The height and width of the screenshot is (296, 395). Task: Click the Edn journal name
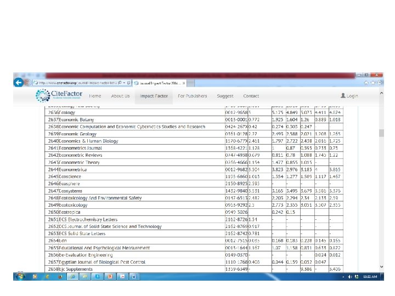click(63, 241)
